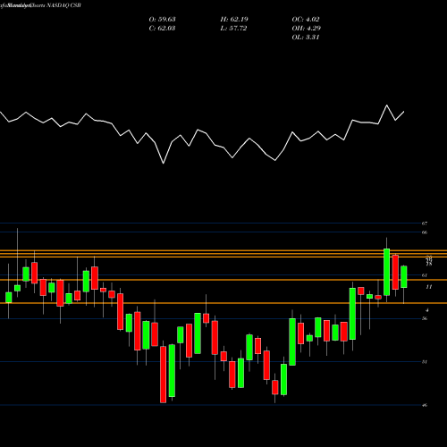Click the 46 price axis label

coord(425,405)
